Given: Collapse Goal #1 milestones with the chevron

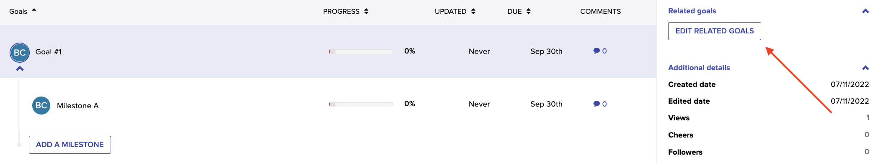Looking at the screenshot, I should click(x=20, y=69).
